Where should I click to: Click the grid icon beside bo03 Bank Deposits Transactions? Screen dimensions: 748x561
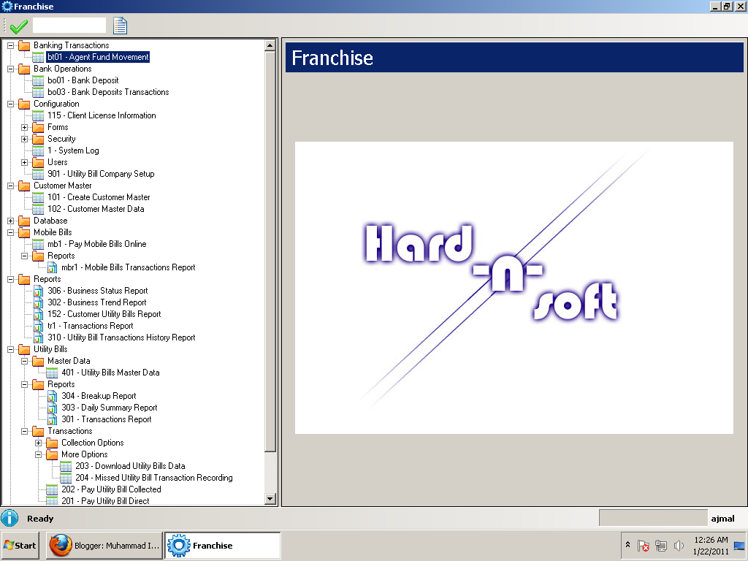pos(38,92)
